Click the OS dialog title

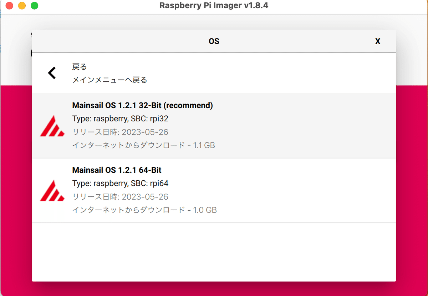(x=214, y=41)
